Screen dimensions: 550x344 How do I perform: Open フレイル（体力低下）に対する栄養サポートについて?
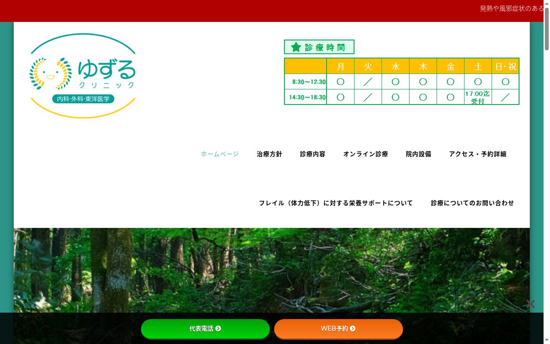point(336,203)
